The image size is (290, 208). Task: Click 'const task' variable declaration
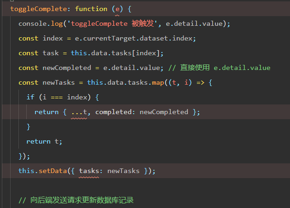pyautogui.click(x=39, y=53)
